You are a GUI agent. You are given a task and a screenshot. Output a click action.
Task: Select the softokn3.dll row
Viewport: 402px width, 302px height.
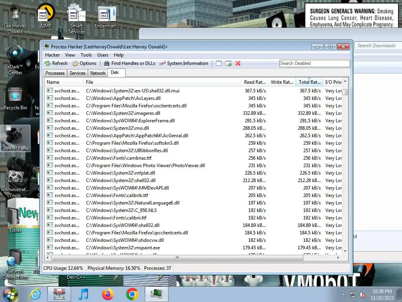coord(194,143)
